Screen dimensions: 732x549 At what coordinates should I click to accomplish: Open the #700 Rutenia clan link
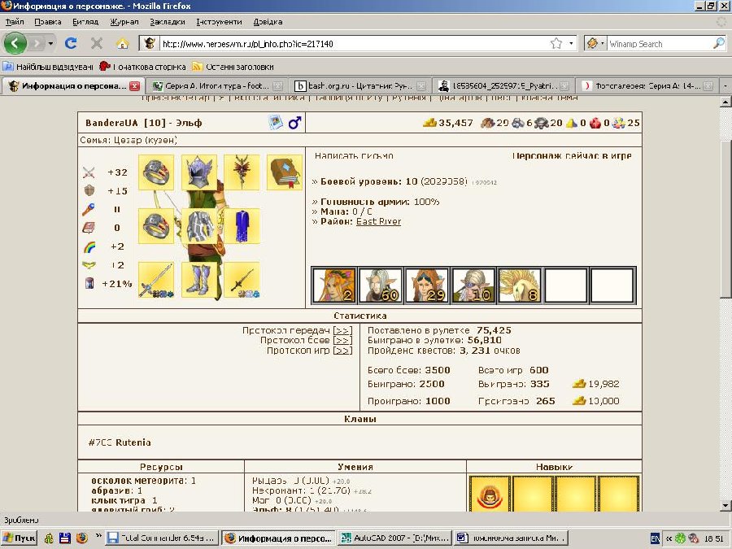(x=120, y=442)
